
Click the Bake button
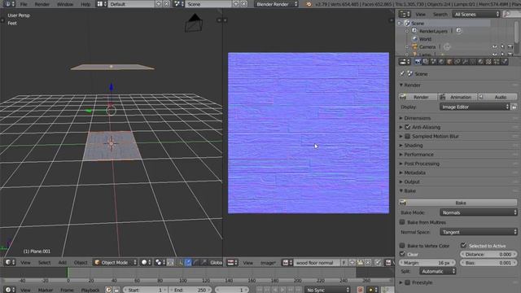(x=458, y=203)
